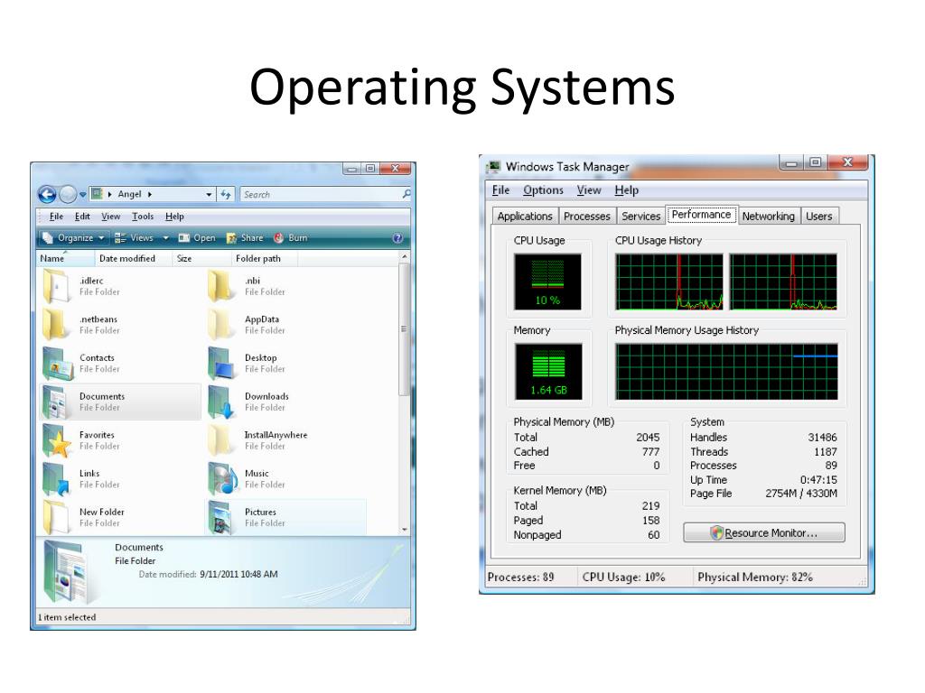
Task: Sort by the Size column header
Action: pos(201,258)
